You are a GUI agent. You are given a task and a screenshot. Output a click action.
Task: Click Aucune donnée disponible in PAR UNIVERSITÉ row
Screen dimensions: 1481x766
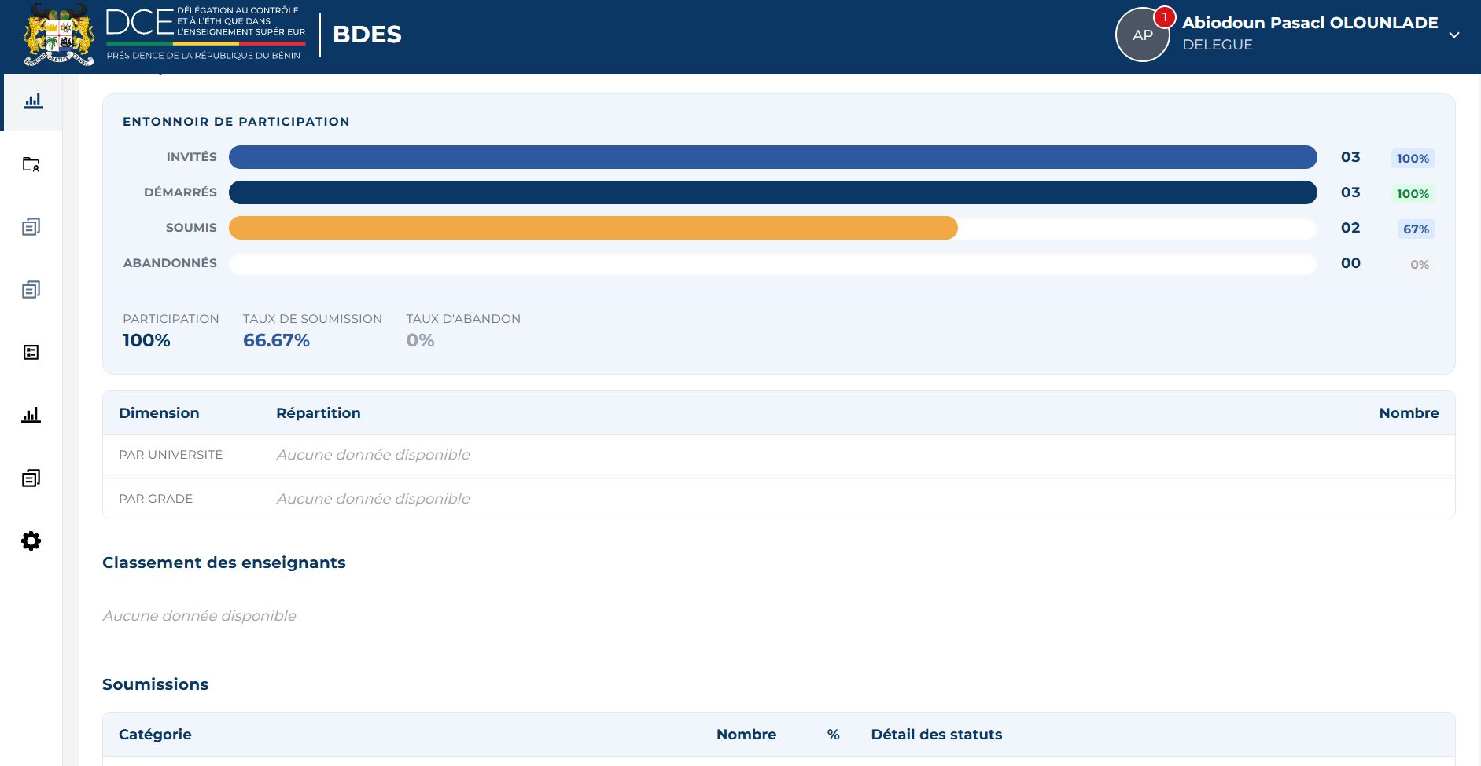click(x=373, y=455)
